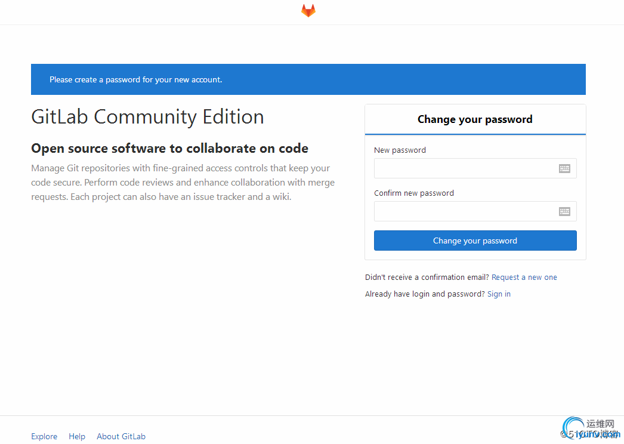Open the Explore footer link

(x=44, y=436)
